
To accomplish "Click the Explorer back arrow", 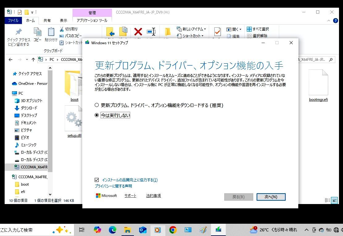I will pos(10,60).
